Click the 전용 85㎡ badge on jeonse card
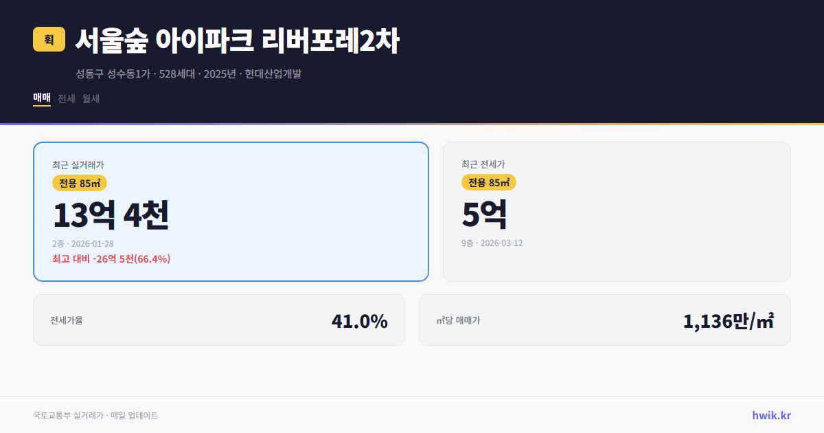The image size is (824, 433). (489, 183)
